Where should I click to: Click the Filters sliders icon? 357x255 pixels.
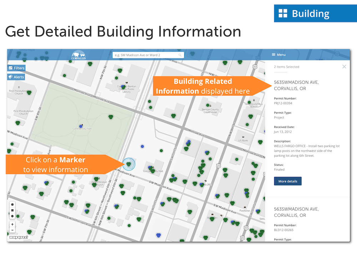point(10,68)
